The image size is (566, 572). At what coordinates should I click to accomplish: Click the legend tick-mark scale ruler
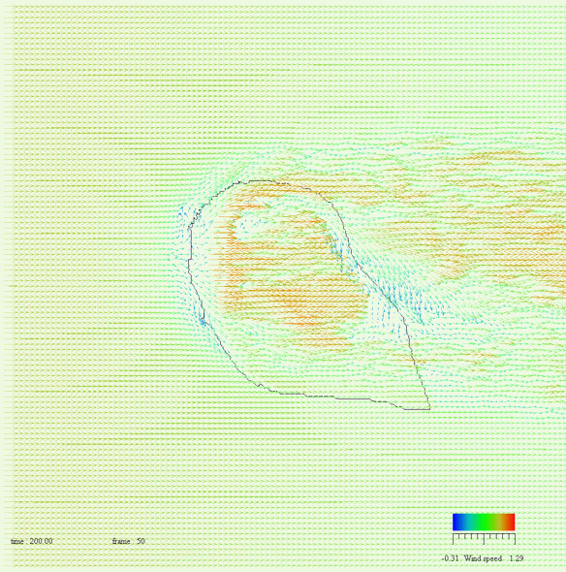[484, 539]
